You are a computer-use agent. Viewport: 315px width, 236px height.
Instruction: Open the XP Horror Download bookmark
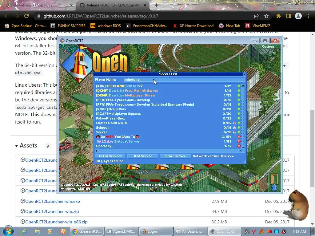(x=193, y=26)
